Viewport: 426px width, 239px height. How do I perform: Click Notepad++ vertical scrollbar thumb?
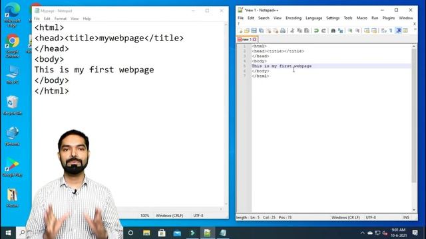[x=414, y=116]
